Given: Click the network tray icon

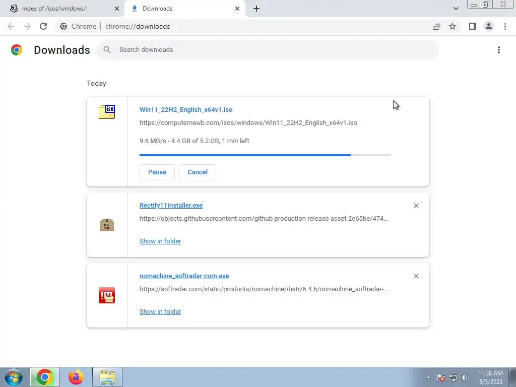Looking at the screenshot, I should click(453, 377).
